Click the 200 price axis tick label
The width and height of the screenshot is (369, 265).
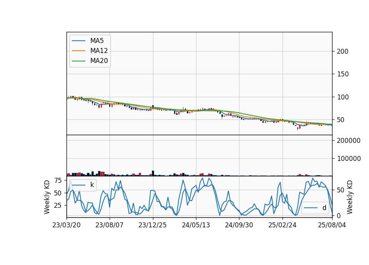point(342,51)
